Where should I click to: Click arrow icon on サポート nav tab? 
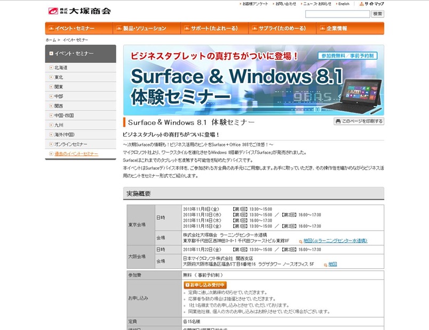point(187,28)
